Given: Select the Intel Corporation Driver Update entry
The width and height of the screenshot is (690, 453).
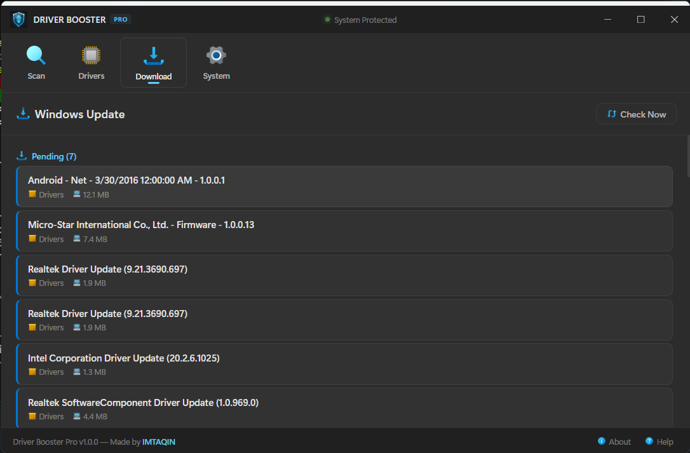Looking at the screenshot, I should [344, 365].
